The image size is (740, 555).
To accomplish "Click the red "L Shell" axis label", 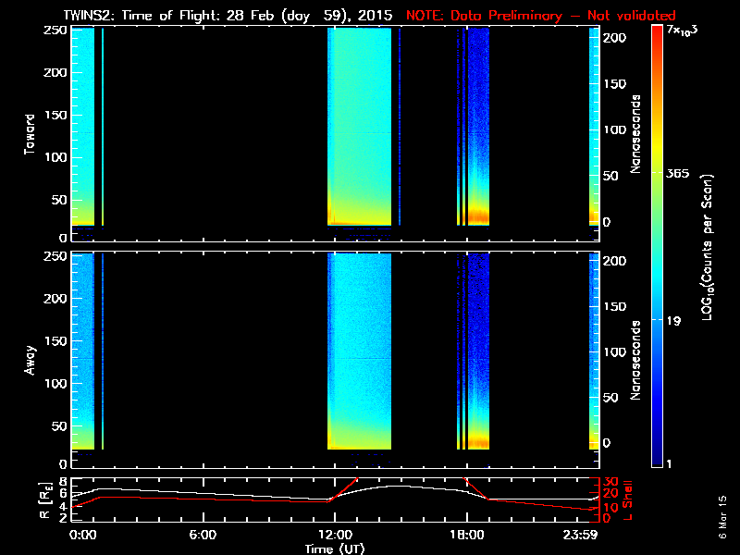I will [628, 499].
